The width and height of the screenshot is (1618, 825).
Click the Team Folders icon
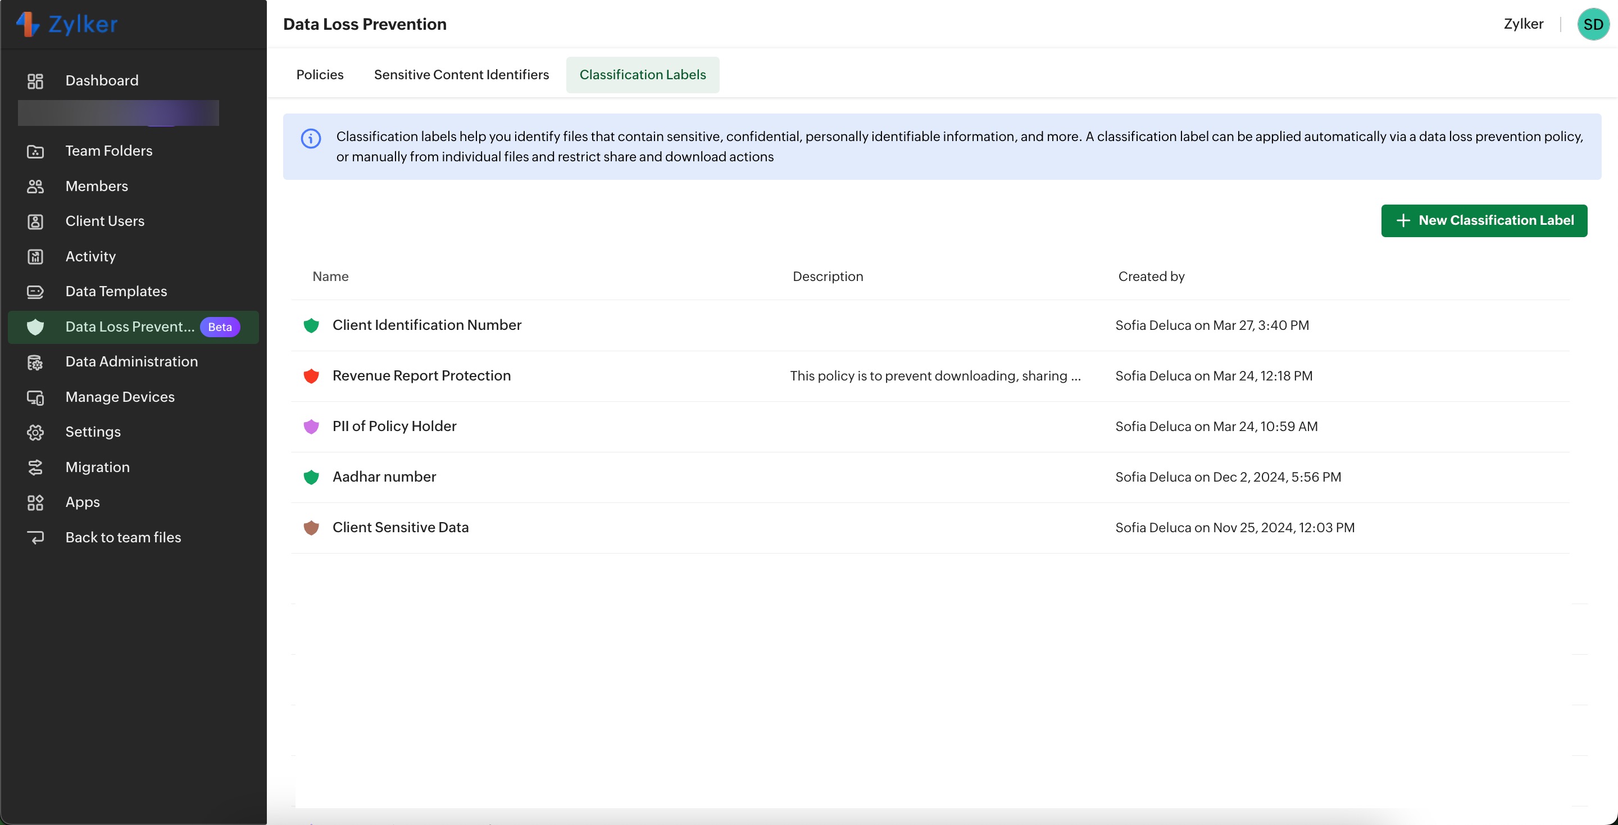pyautogui.click(x=35, y=151)
